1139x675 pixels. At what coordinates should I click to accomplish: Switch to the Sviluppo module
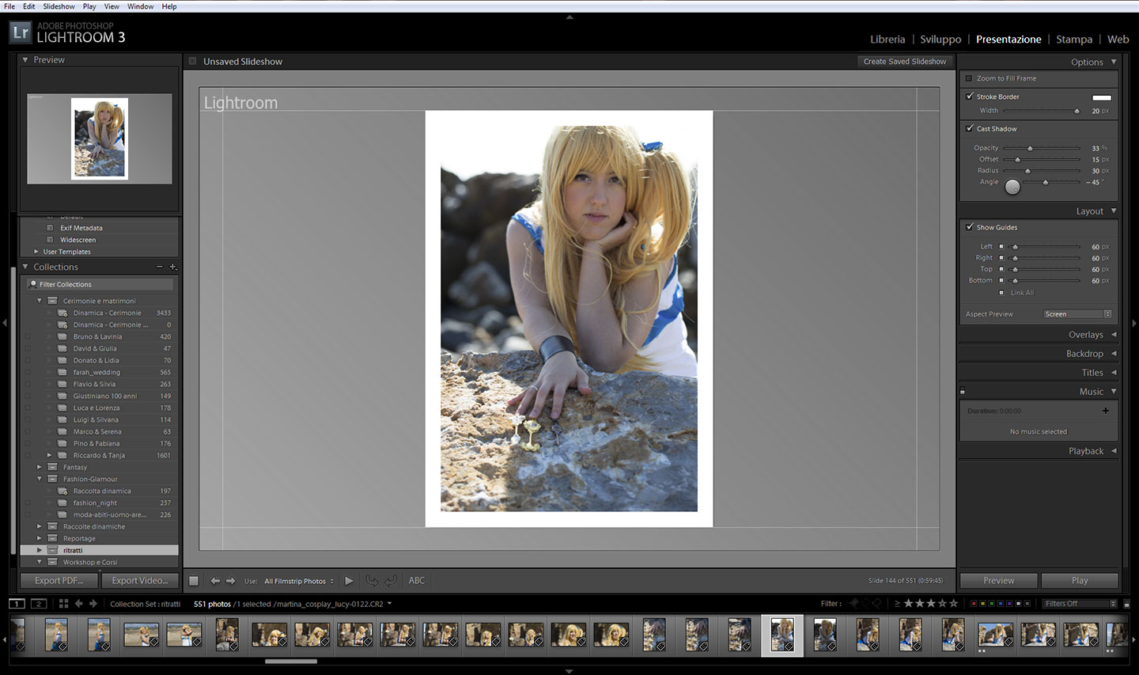coord(940,39)
